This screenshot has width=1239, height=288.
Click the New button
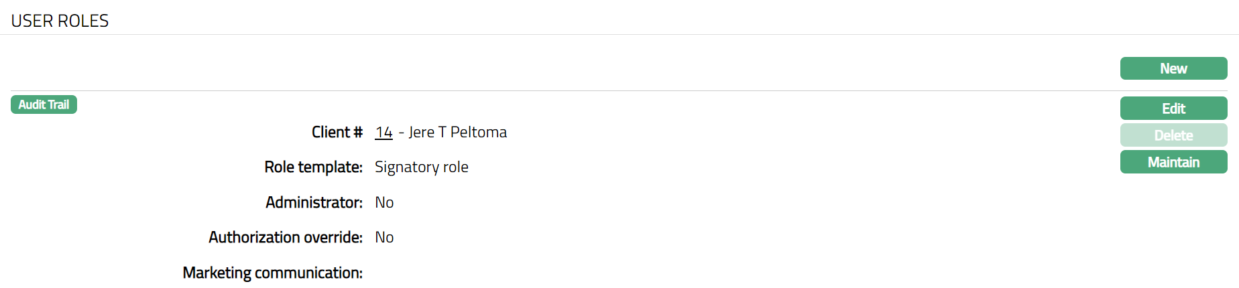coord(1173,68)
